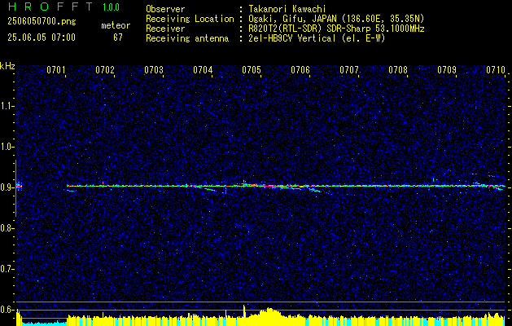
Task: Click frequency axis label 0.7
Action: (7, 269)
